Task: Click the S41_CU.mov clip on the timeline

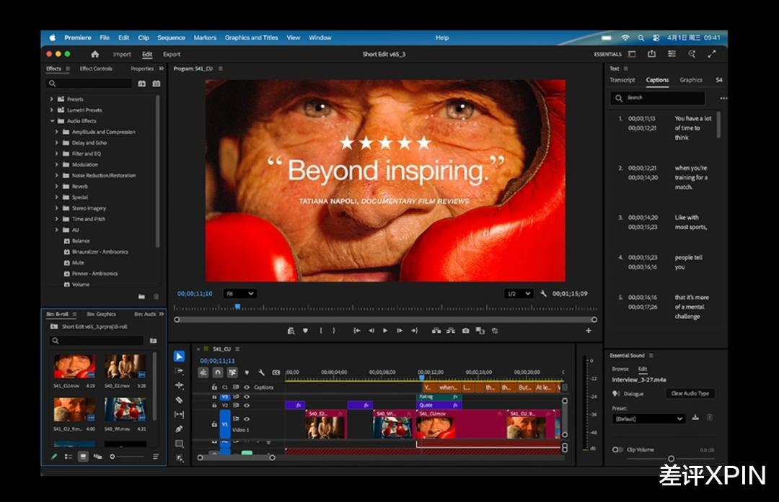Action: click(459, 425)
